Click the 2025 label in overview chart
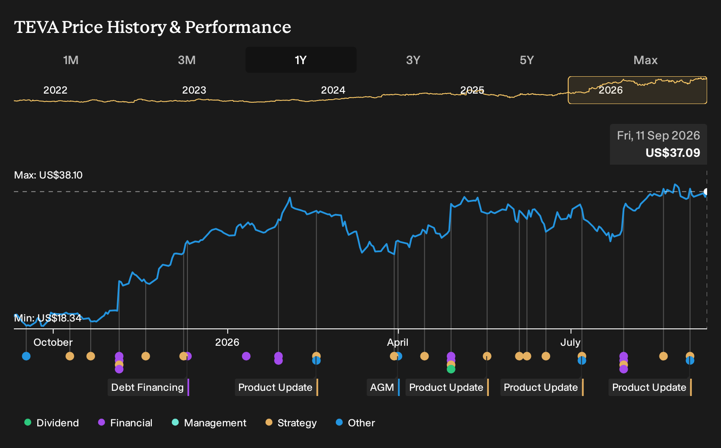 [472, 90]
